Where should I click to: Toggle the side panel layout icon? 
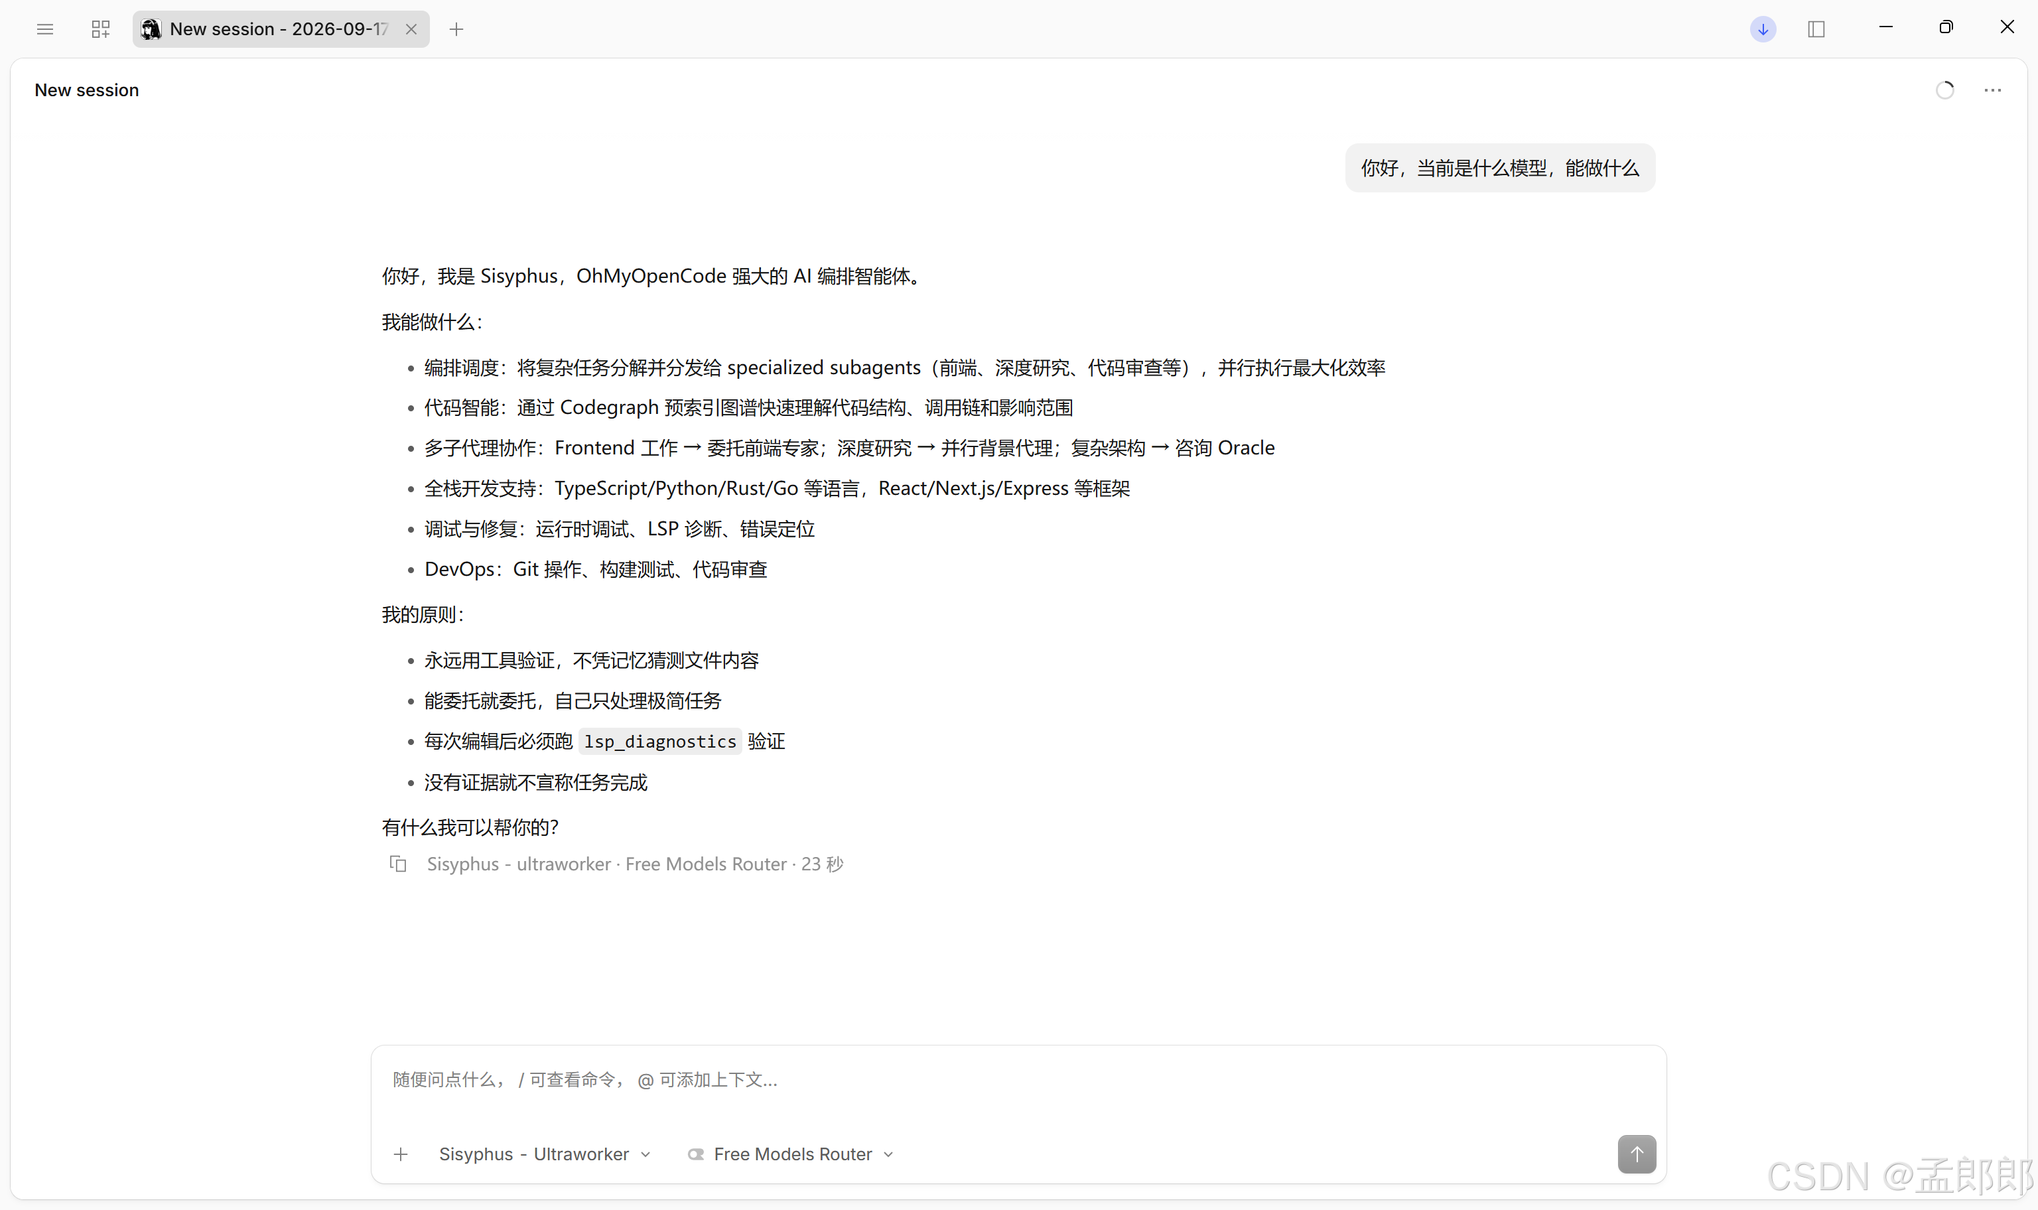click(1816, 29)
